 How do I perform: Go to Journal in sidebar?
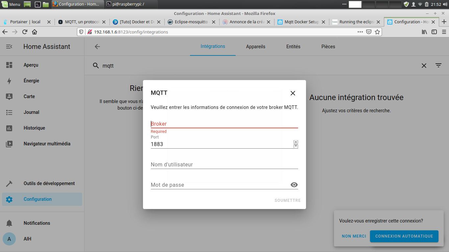[31, 112]
